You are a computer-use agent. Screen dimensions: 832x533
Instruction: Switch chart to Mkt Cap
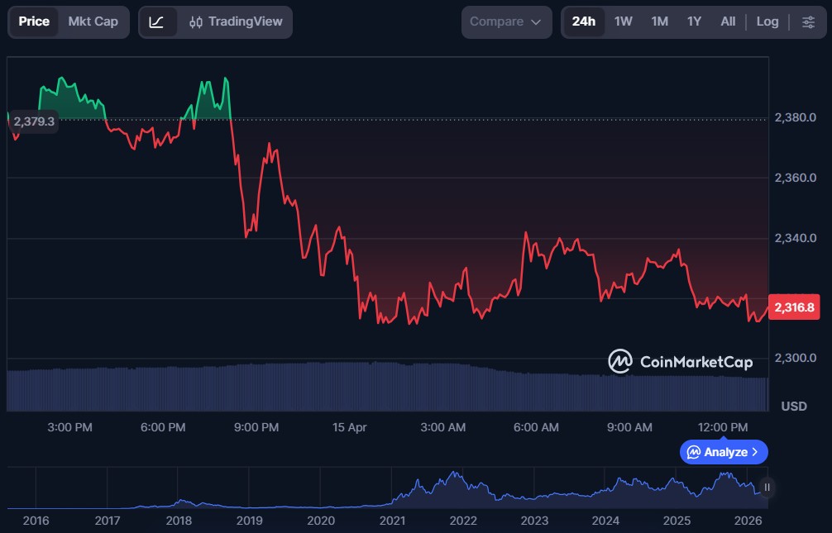pos(93,21)
